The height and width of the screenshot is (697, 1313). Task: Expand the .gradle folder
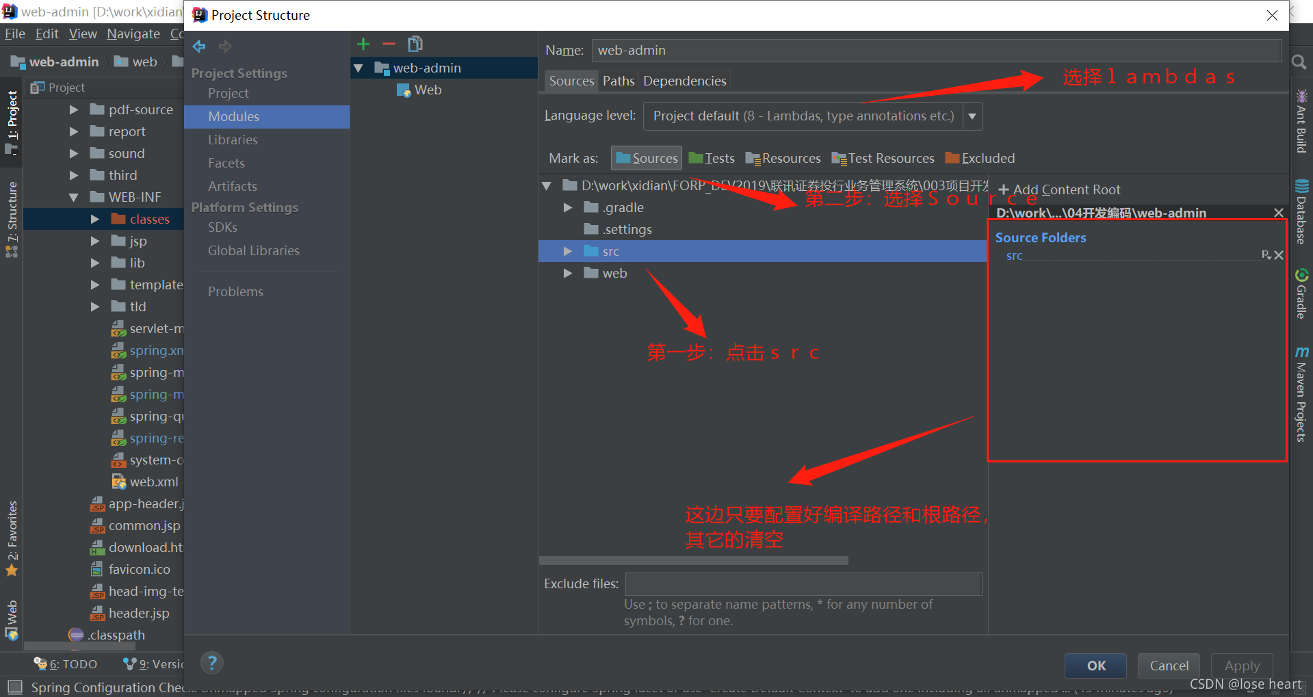coord(567,207)
